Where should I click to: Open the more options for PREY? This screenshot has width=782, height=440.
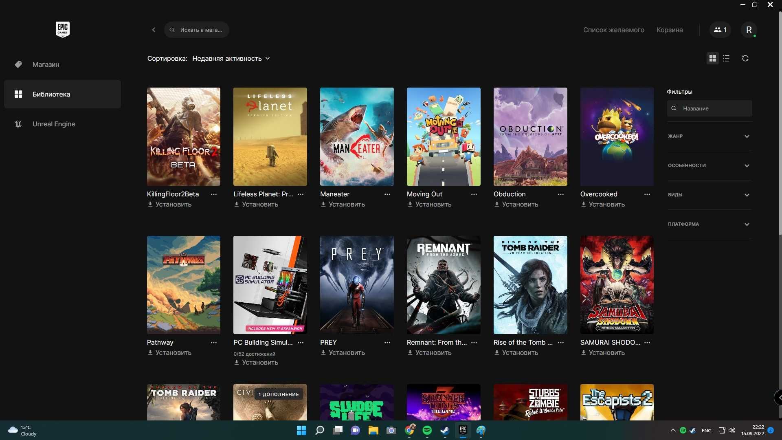(387, 343)
